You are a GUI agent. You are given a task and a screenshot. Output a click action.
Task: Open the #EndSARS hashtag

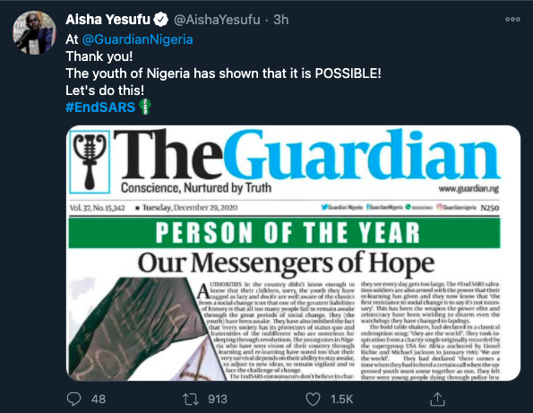[x=100, y=108]
